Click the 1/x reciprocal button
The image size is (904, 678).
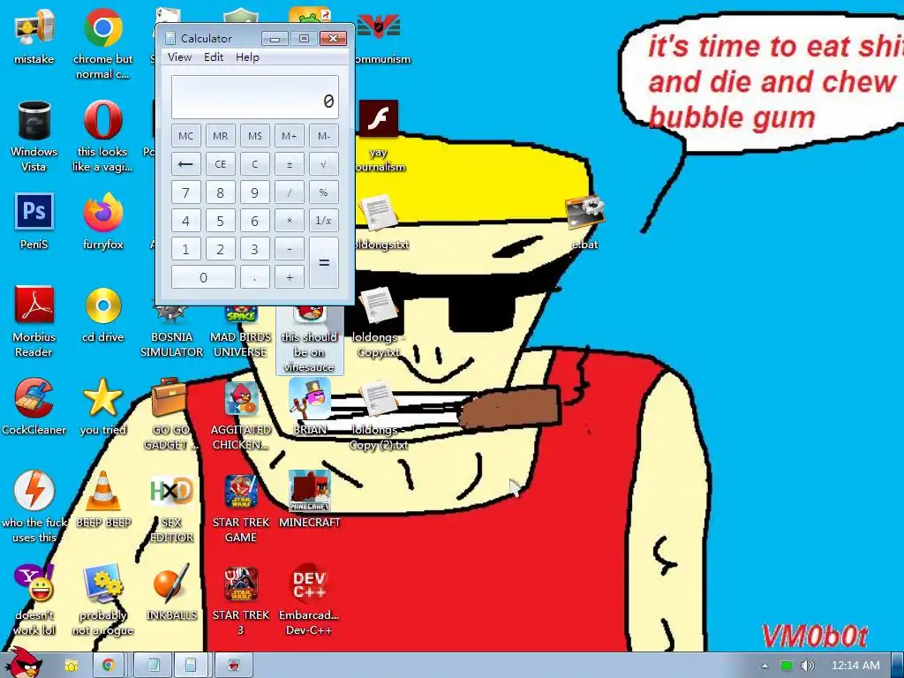pyautogui.click(x=324, y=221)
